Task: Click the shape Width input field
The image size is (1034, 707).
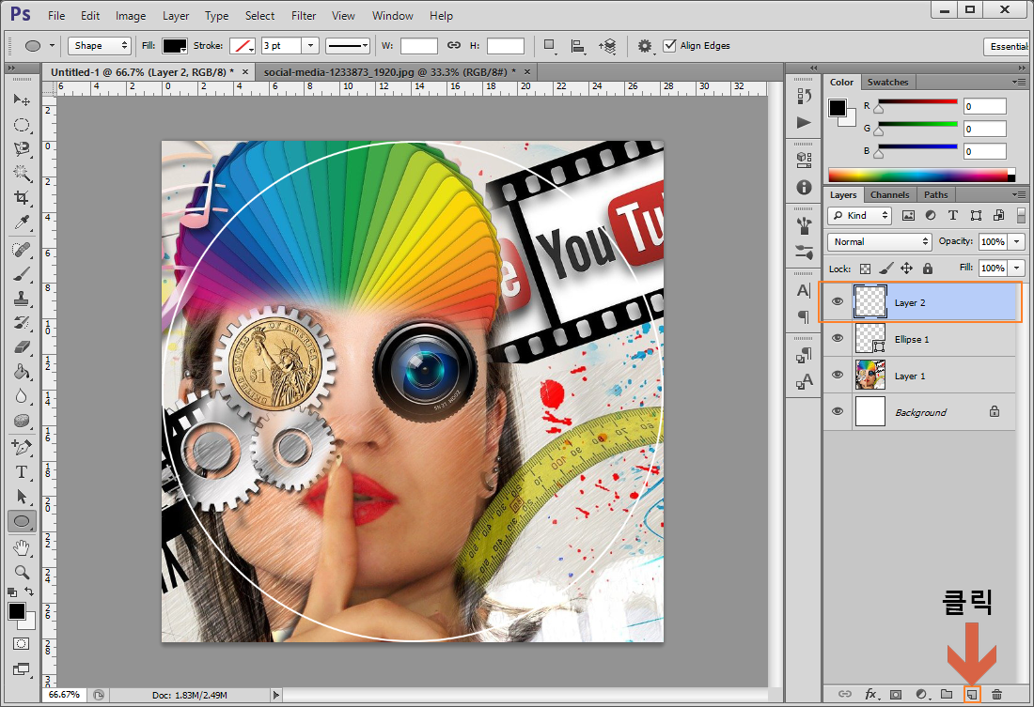Action: pyautogui.click(x=418, y=45)
